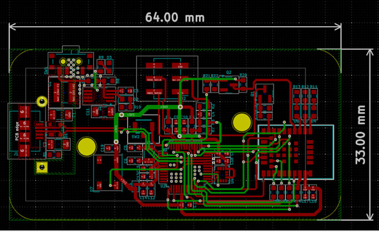Select the left yellow round pad inside SW1
This screenshot has width=379, height=232.
(63, 62)
